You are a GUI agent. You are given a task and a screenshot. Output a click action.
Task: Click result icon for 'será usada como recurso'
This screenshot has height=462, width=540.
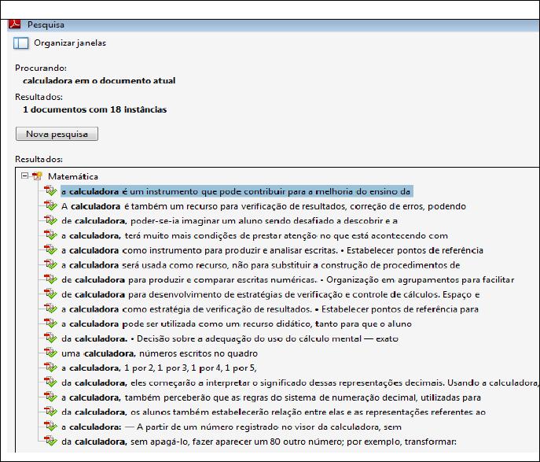tap(50, 264)
